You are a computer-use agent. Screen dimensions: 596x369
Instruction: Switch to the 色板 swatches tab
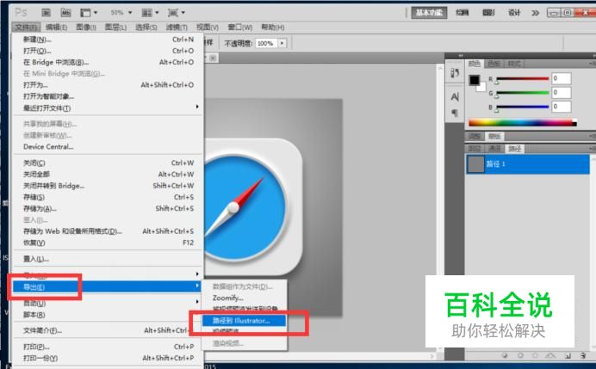pyautogui.click(x=494, y=64)
